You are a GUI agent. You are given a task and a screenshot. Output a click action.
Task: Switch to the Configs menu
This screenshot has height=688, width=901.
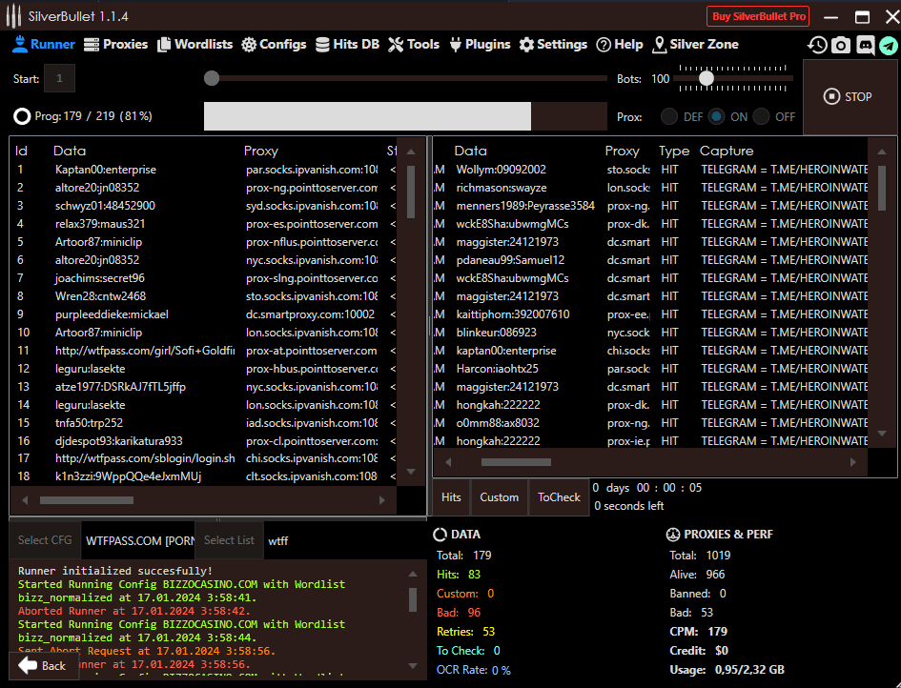[x=274, y=45]
